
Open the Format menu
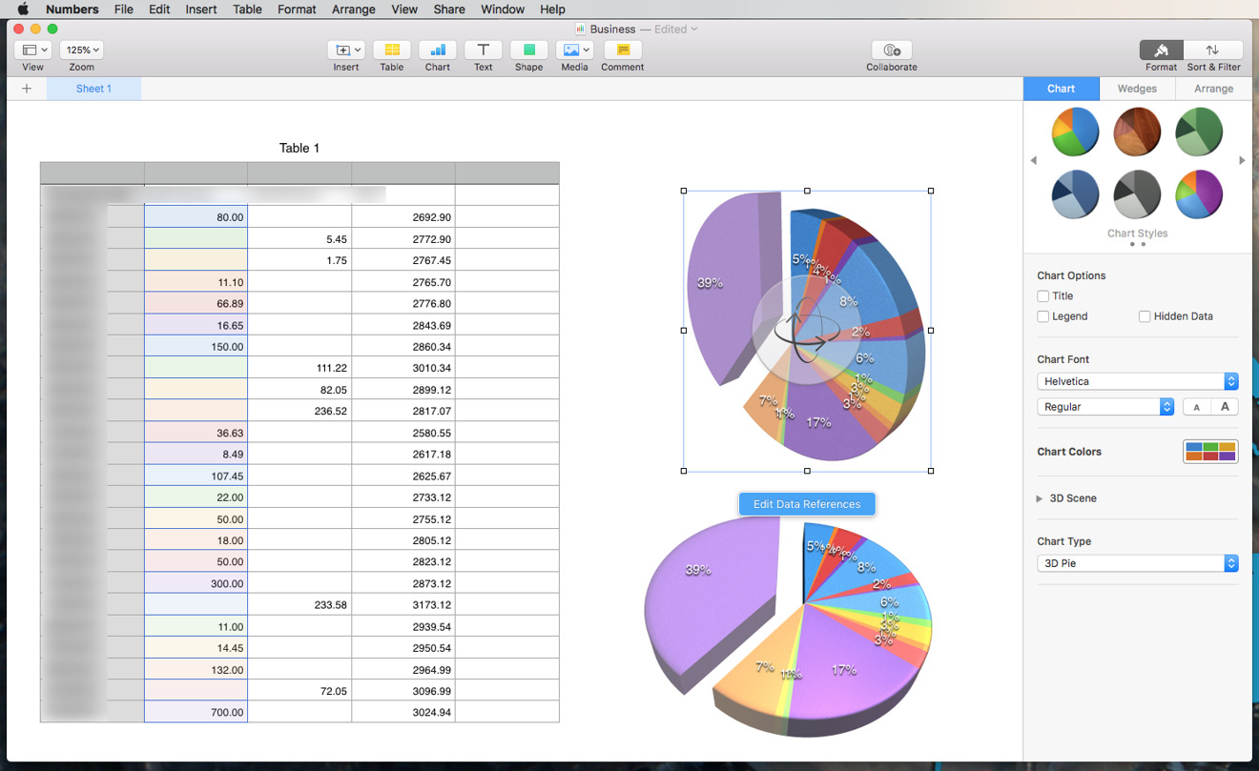click(x=297, y=10)
